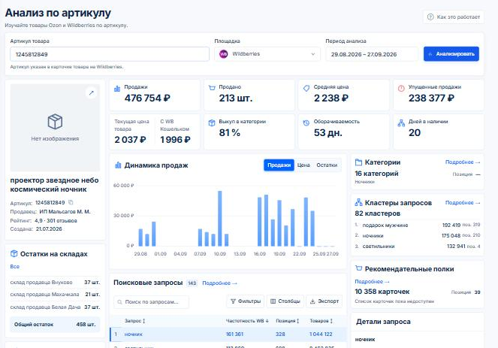Click the Анализировать button
This screenshot has width=498, height=348.
click(451, 54)
